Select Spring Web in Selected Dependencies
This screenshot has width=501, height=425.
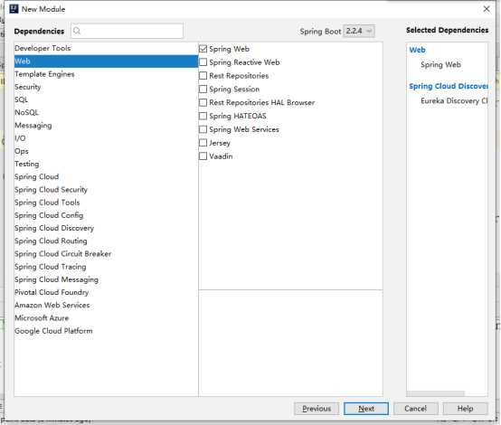[440, 64]
